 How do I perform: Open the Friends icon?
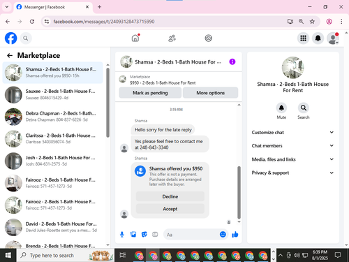(172, 38)
